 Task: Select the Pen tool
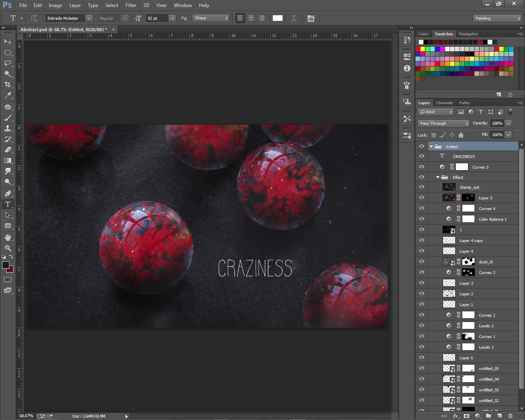[x=8, y=194]
